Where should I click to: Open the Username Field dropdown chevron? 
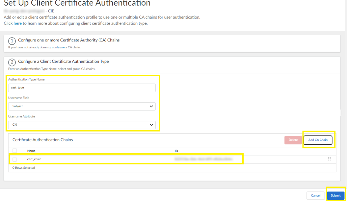point(151,106)
